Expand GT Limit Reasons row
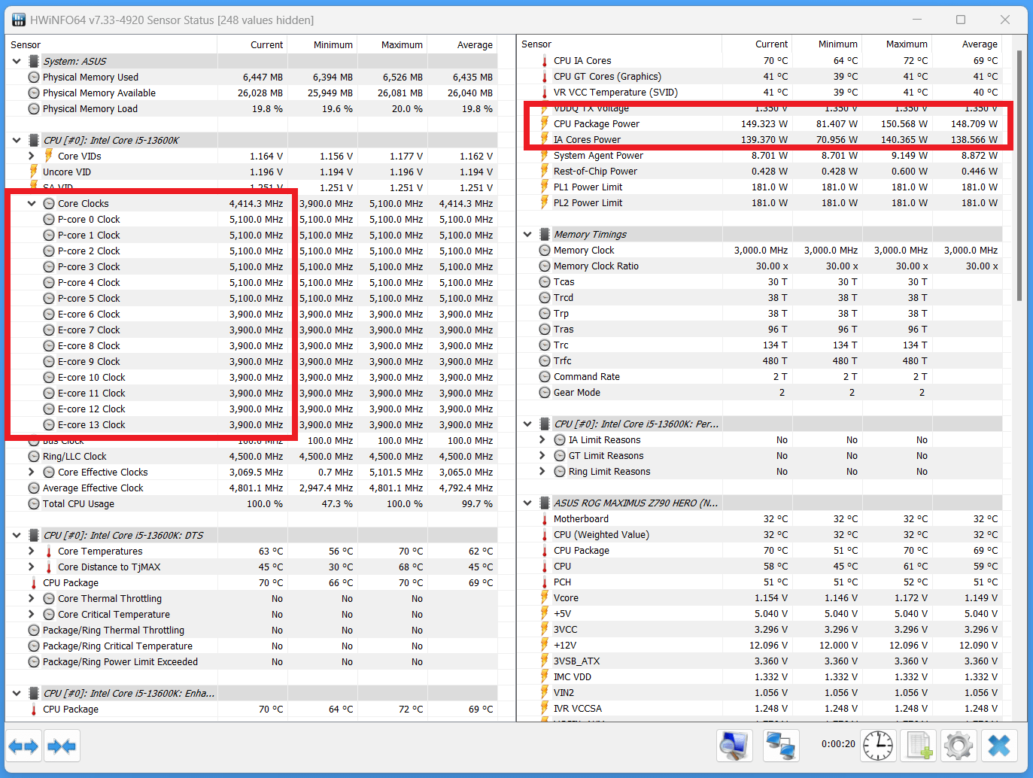1033x778 pixels. (x=542, y=456)
